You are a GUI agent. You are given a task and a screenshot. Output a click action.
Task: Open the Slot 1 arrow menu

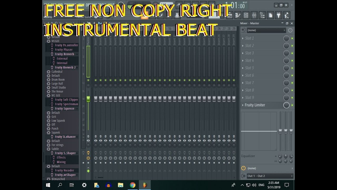pyautogui.click(x=243, y=38)
